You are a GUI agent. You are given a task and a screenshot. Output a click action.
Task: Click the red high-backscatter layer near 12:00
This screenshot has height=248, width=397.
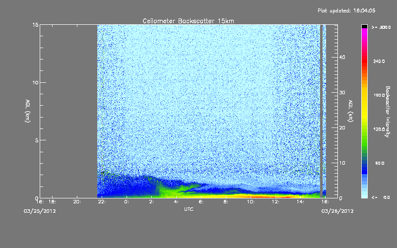tap(272, 196)
